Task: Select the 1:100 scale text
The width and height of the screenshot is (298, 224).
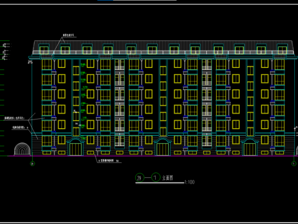Action: tap(189, 182)
